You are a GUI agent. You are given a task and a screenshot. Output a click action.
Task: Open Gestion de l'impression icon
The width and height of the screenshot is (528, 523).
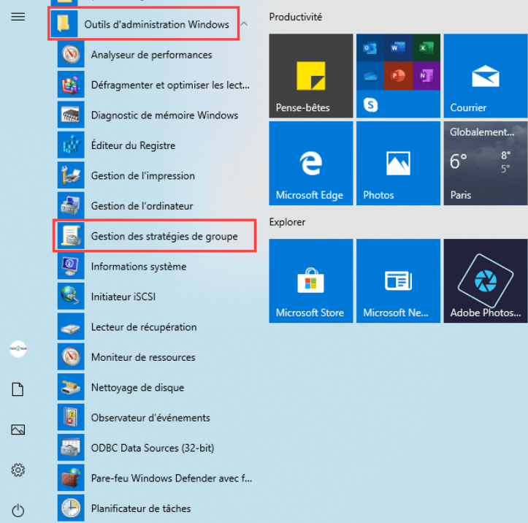[71, 175]
